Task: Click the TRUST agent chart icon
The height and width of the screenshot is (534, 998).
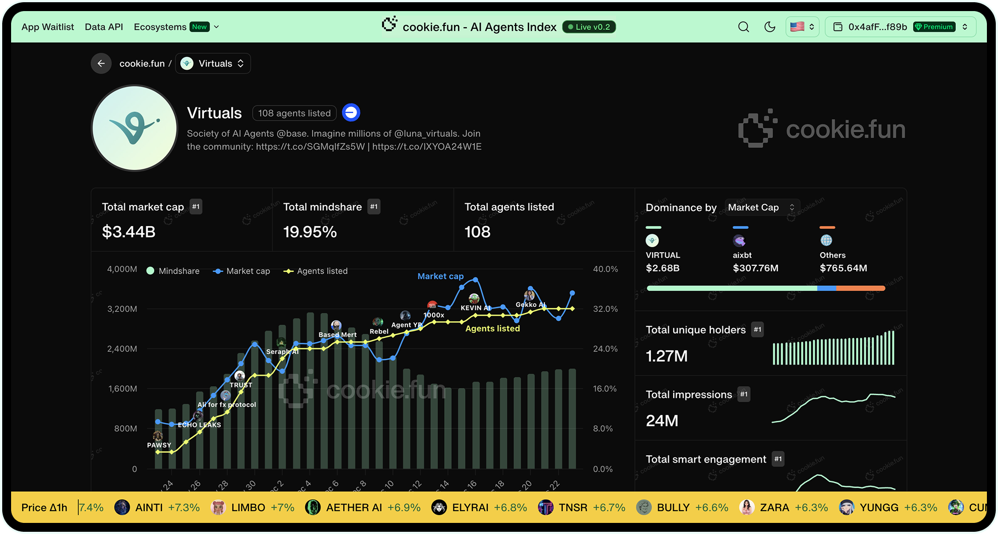Action: [240, 376]
